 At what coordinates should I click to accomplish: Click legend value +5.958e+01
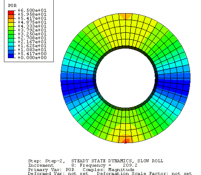pos(32,14)
